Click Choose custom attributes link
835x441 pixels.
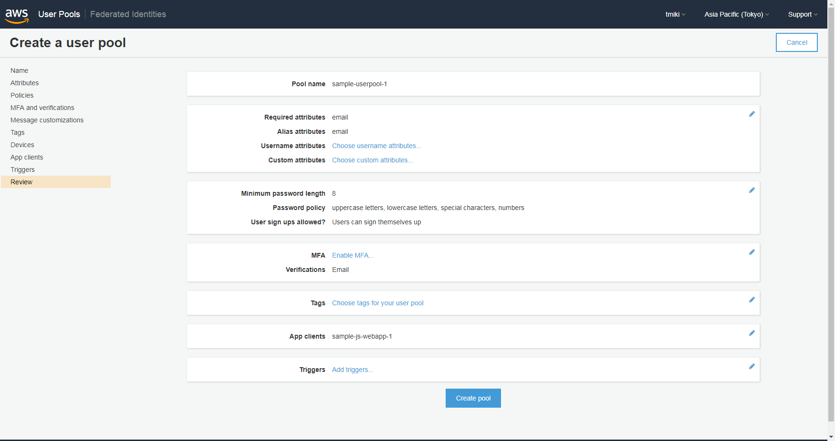coord(373,160)
